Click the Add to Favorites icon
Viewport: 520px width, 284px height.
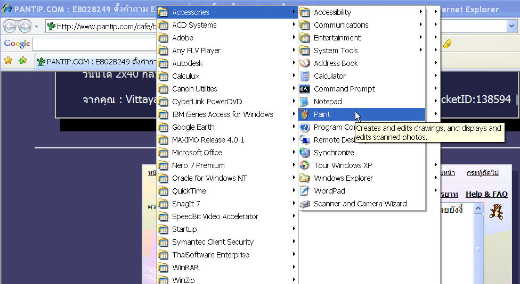(22, 60)
